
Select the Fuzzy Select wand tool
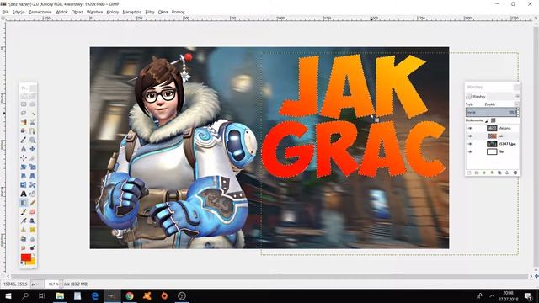point(32,113)
